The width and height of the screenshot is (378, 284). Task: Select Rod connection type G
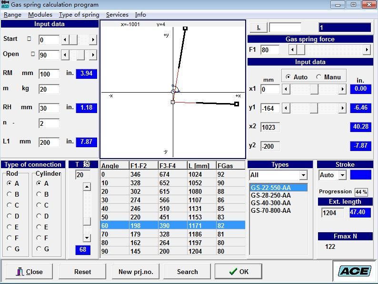pos(9,249)
